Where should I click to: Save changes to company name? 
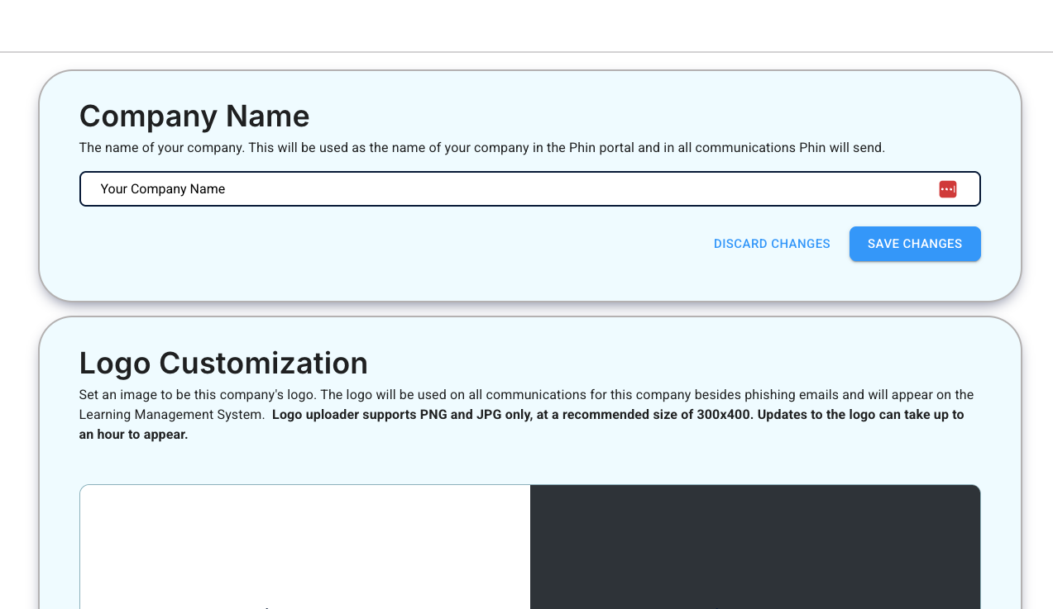(915, 244)
